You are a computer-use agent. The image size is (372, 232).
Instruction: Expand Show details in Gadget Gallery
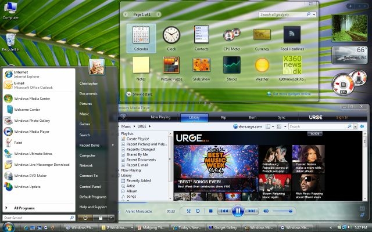coord(139,94)
